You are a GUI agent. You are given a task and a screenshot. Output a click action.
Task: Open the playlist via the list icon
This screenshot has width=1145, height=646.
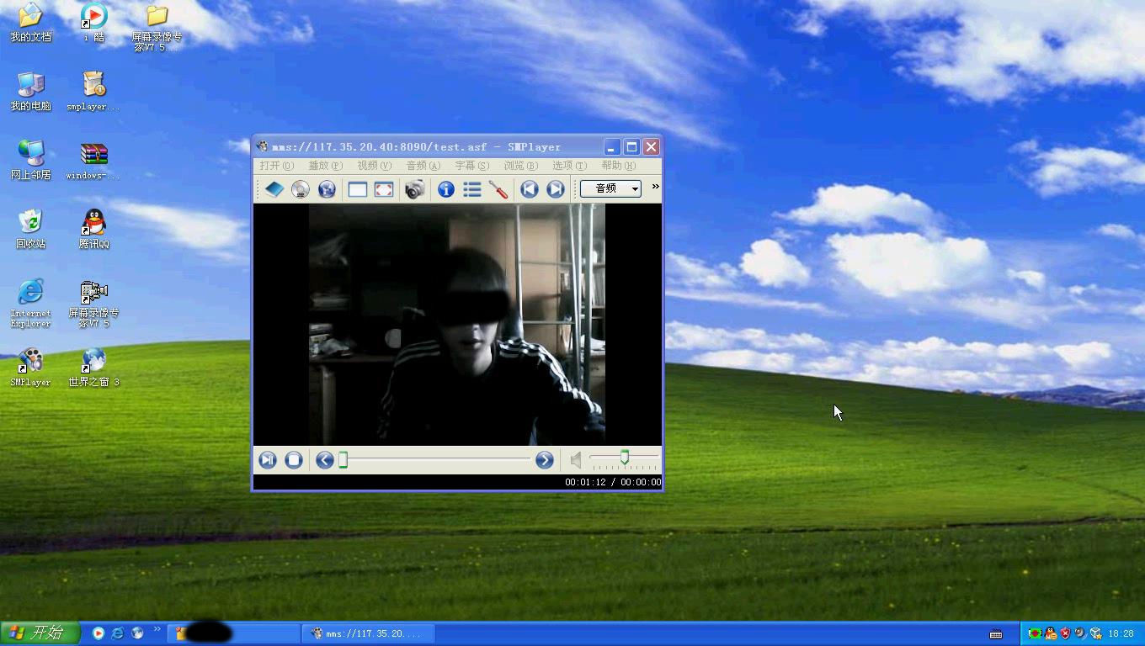tap(472, 189)
